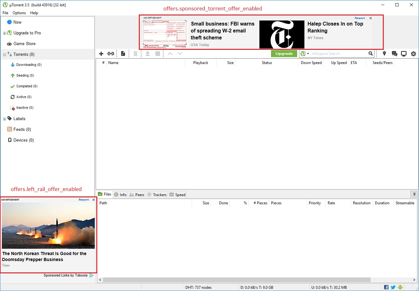Open the Help menu
This screenshot has width=419, height=291.
click(34, 13)
